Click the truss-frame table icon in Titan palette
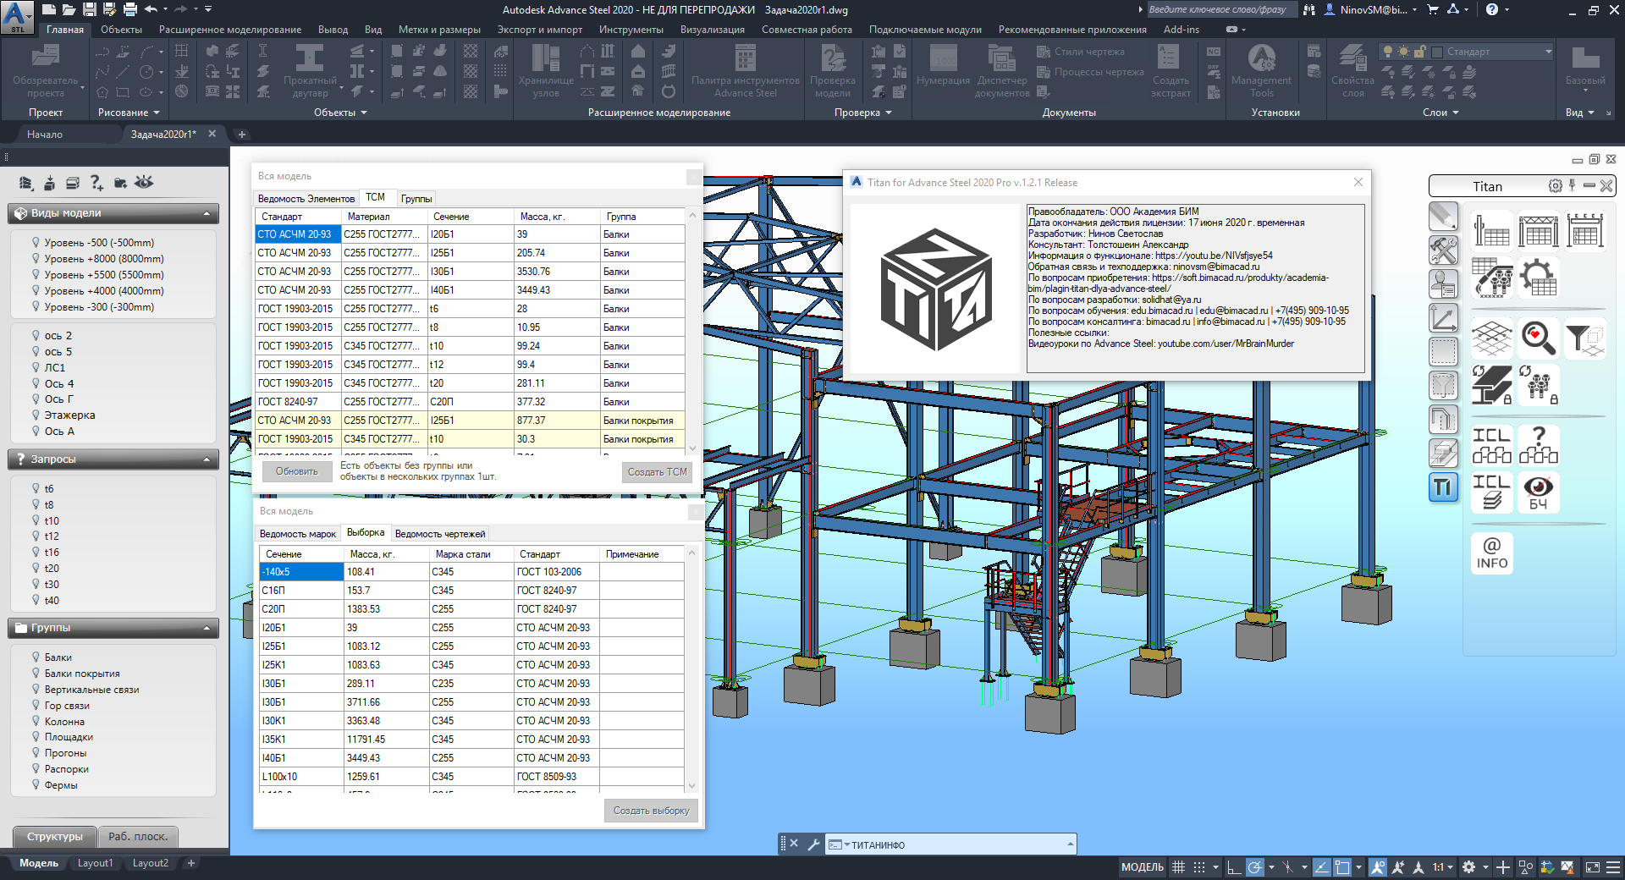This screenshot has height=880, width=1625. click(x=1538, y=230)
